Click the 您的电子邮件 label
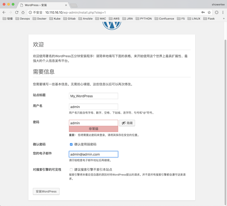This screenshot has height=206, width=227. click(x=42, y=153)
